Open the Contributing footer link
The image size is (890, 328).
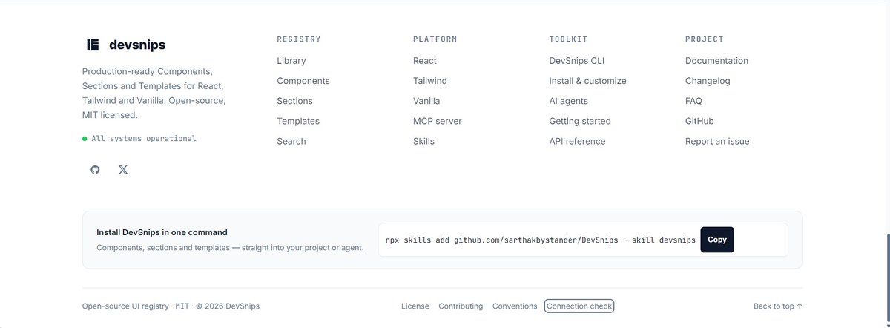click(x=461, y=306)
